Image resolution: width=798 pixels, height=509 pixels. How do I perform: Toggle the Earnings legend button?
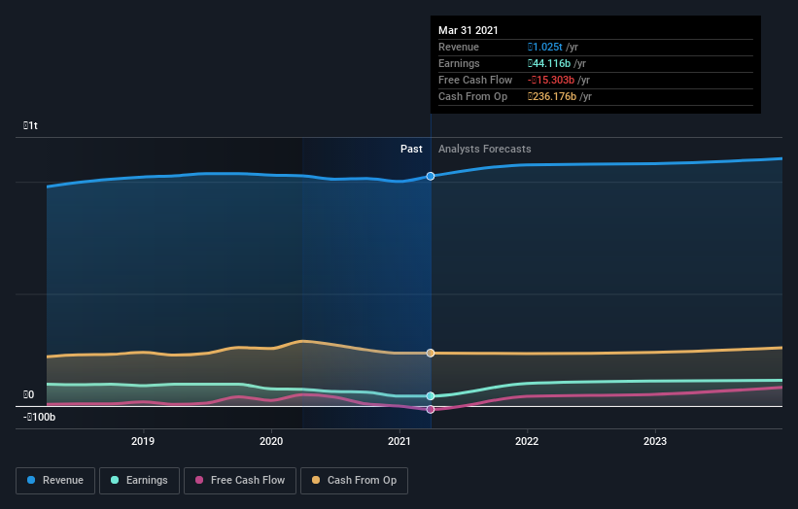[139, 481]
